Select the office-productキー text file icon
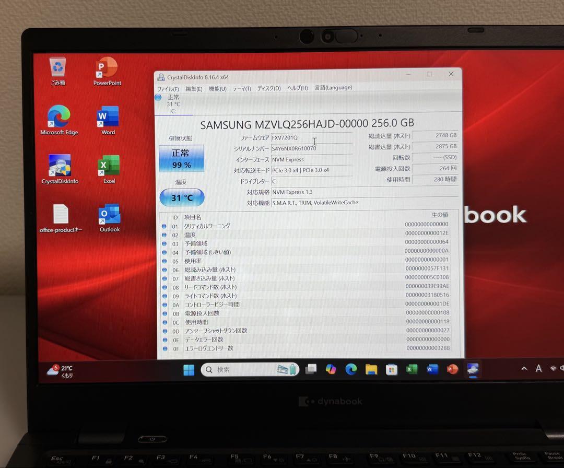The height and width of the screenshot is (468, 564). (x=61, y=218)
